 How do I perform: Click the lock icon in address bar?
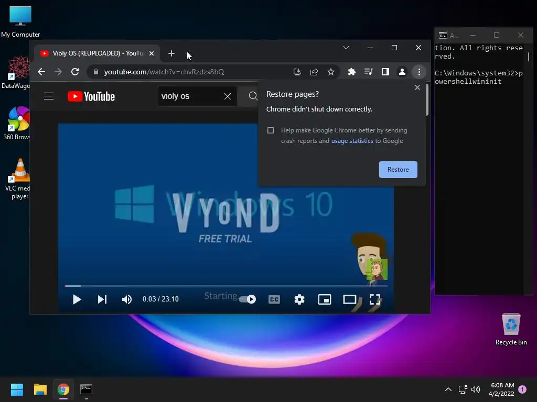[x=96, y=72]
